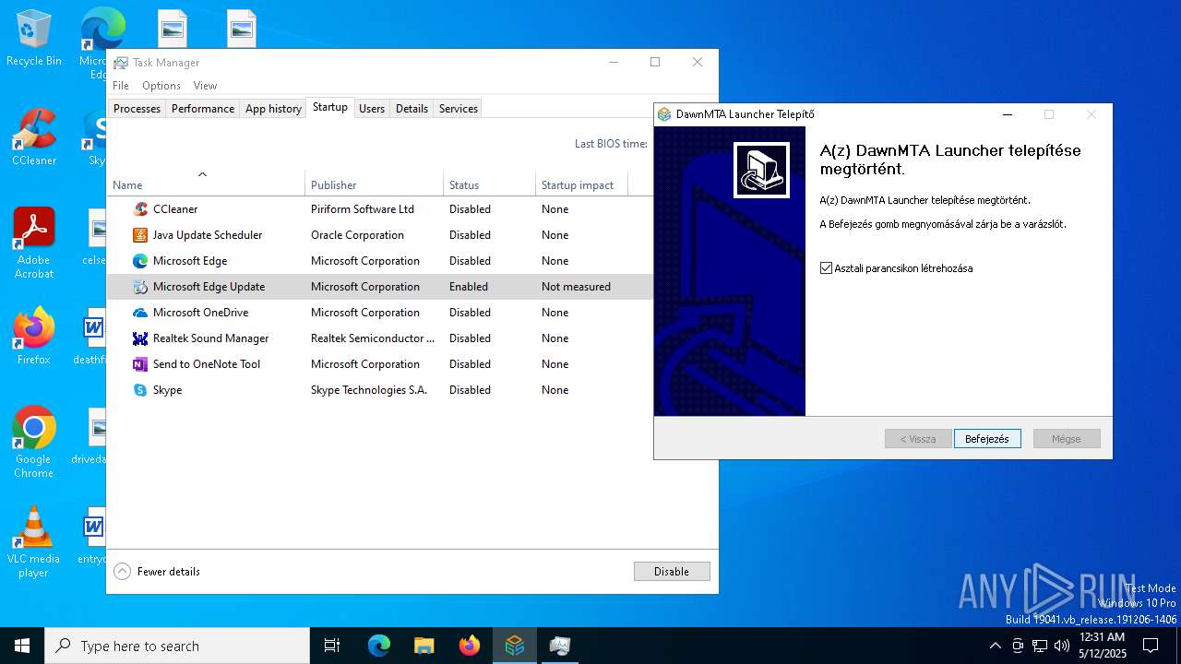The image size is (1181, 664).
Task: Switch to the Performance tab
Action: click(x=203, y=109)
